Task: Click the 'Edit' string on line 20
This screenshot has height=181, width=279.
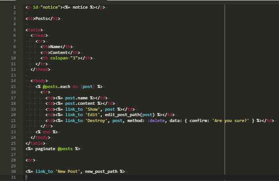Action: pos(93,115)
